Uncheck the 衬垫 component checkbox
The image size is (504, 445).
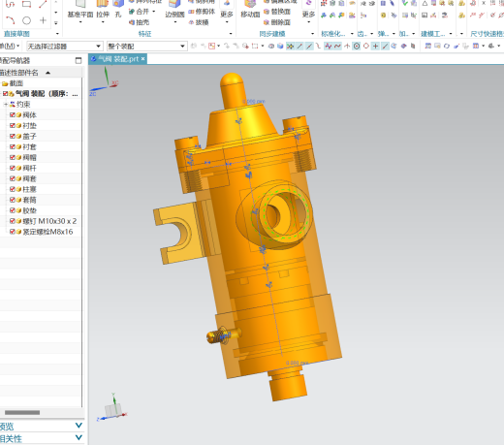[x=13, y=125]
